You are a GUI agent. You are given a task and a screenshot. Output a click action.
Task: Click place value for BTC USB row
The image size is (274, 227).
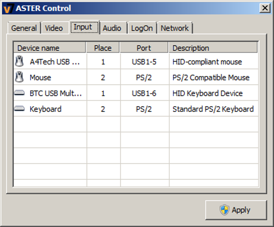tap(103, 93)
